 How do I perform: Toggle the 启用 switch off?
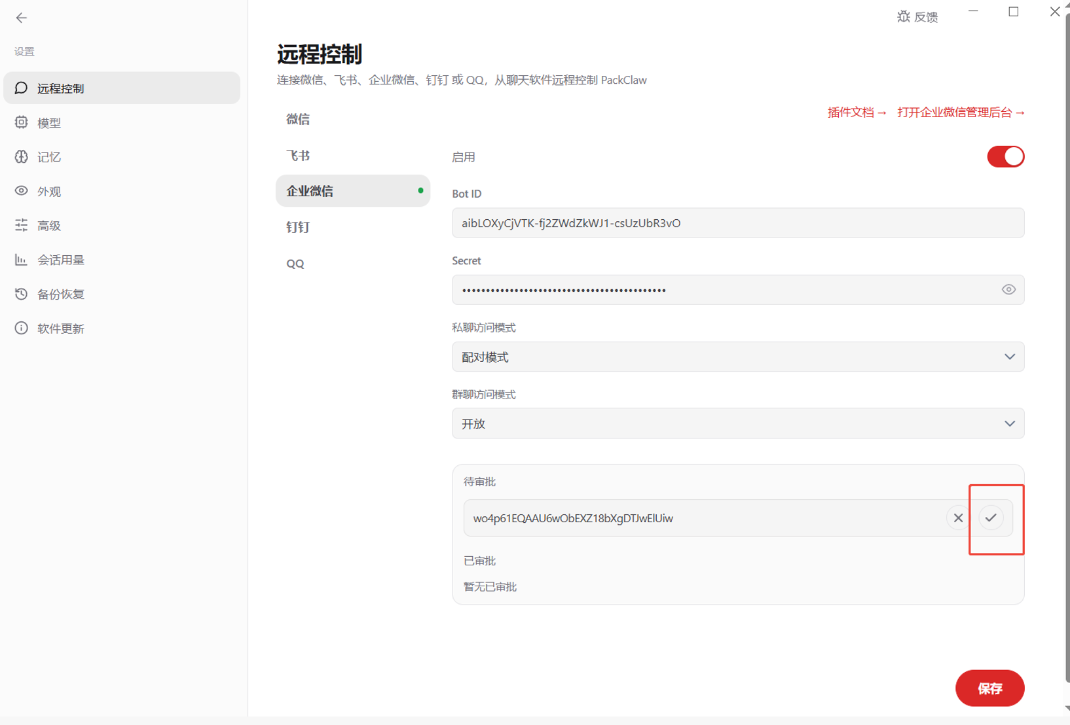(x=1005, y=156)
